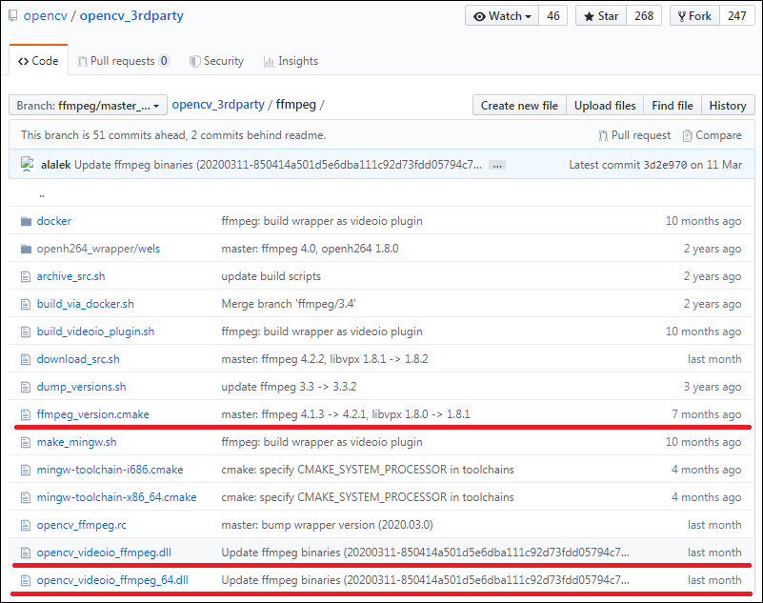Switch to the Pull requests tab
763x603 pixels.
coord(123,60)
